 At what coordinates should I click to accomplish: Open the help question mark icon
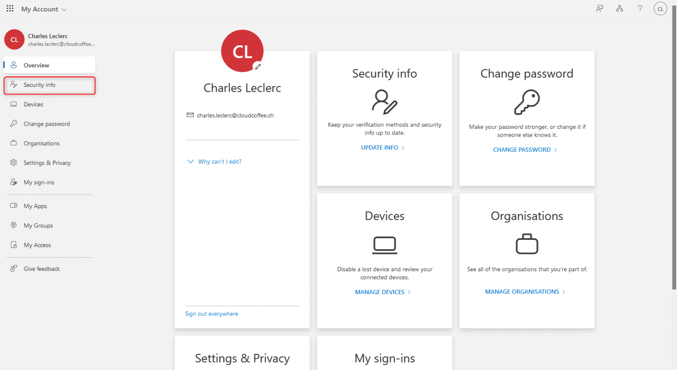click(x=640, y=8)
